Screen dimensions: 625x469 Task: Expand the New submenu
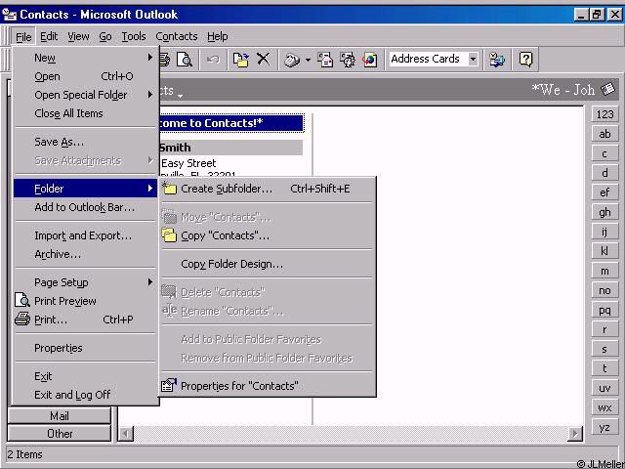click(x=85, y=58)
